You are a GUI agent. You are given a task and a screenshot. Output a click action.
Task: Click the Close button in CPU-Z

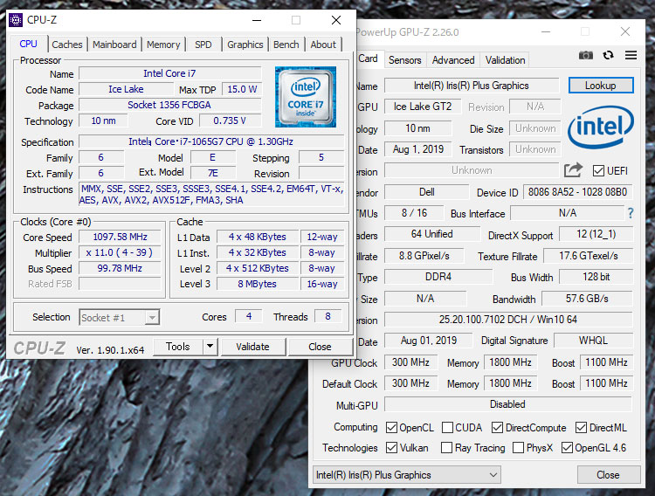320,347
